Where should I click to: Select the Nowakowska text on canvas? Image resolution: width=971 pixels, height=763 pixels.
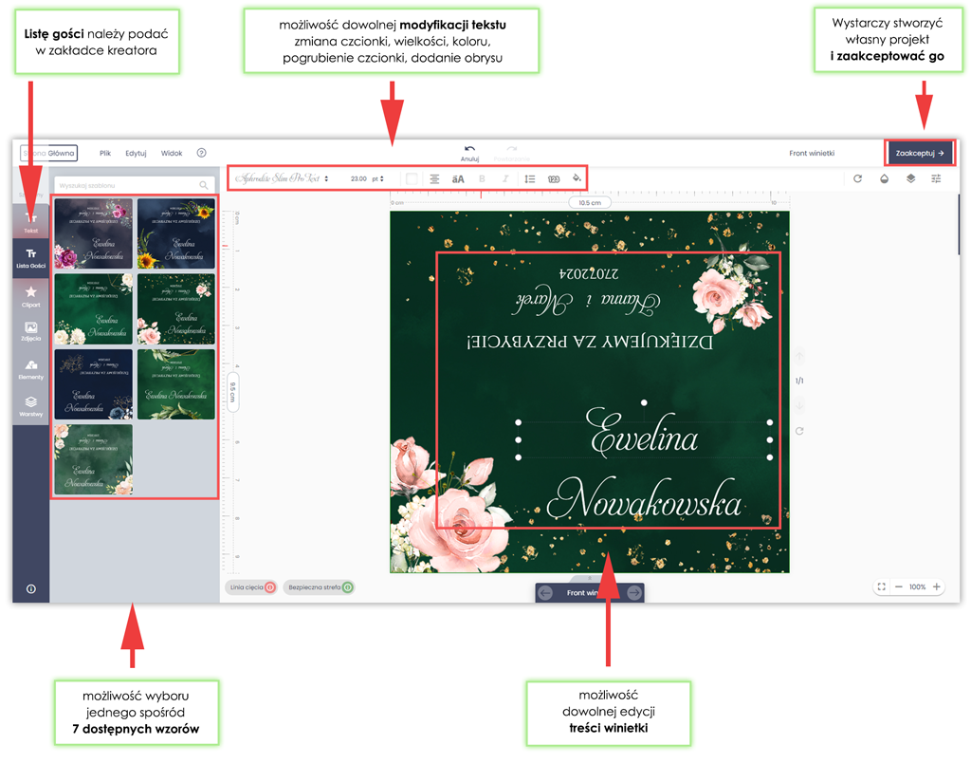tap(644, 499)
